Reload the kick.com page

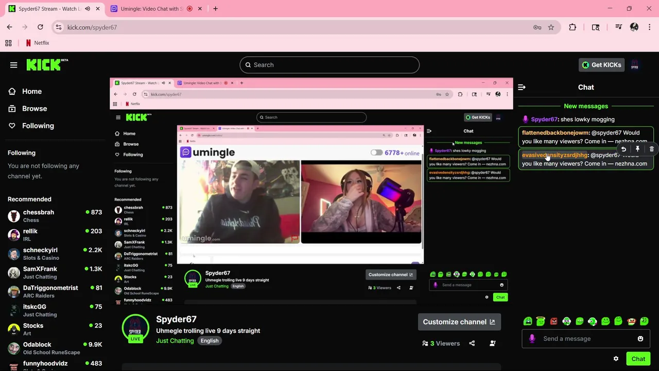[40, 27]
